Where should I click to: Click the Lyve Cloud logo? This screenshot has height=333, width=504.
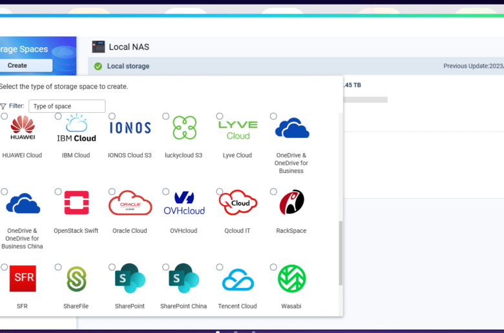click(238, 130)
